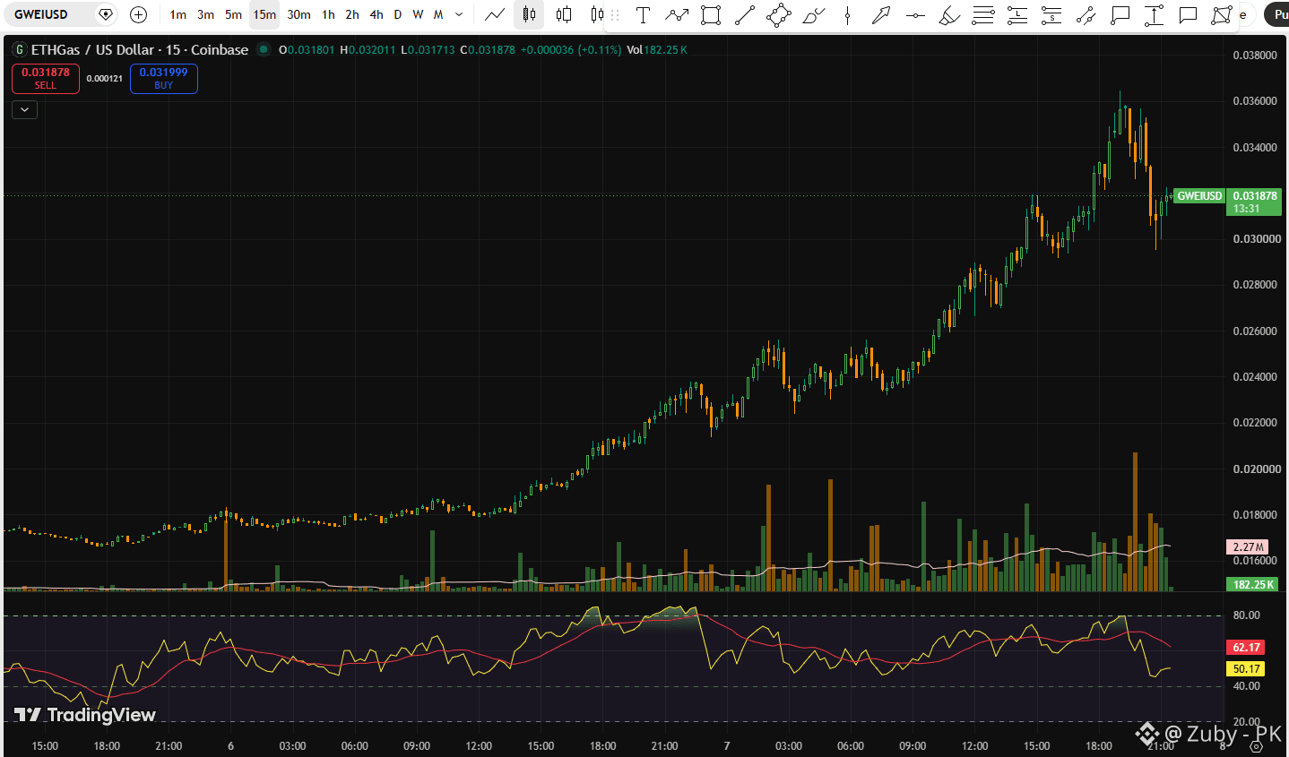1289x757 pixels.
Task: Open chart settings hexagon icon
Action: 1257,746
